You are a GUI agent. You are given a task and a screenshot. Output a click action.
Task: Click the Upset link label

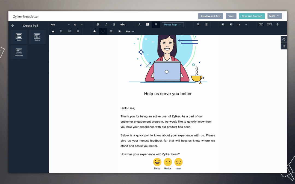(179, 168)
